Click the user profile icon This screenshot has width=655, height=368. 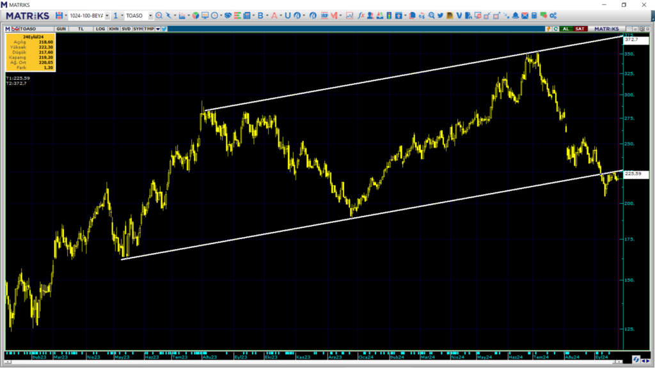point(370,15)
